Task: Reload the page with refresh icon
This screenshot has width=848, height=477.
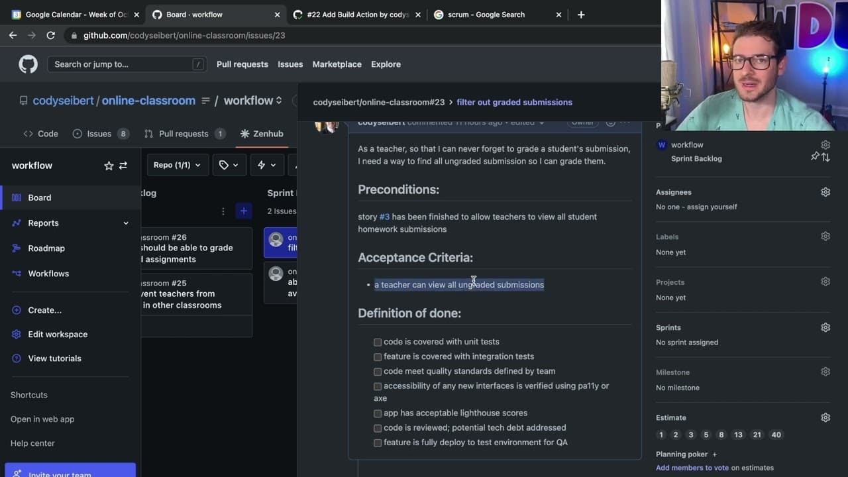Action: coord(50,35)
